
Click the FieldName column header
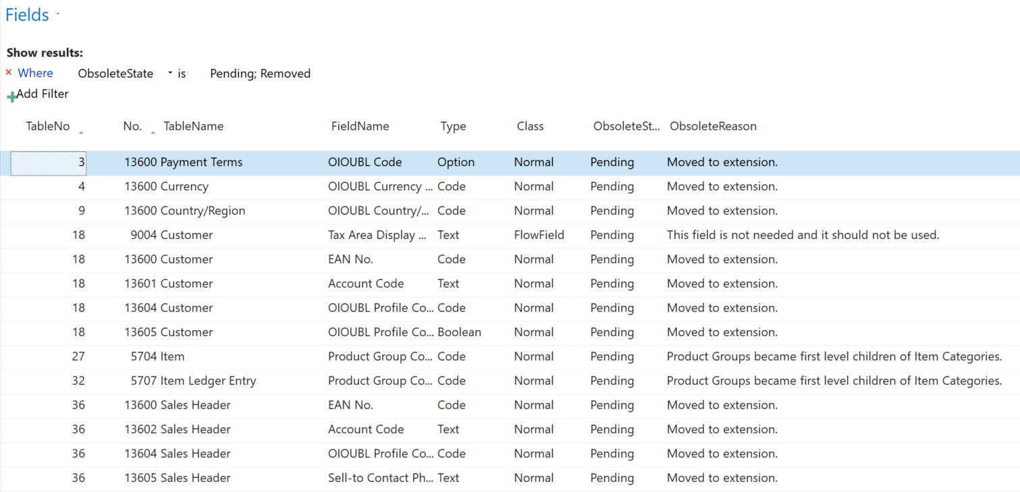360,126
